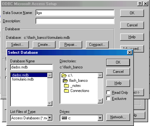Click the Create... database button
The width and height of the screenshot is (150, 126).
point(44,45)
